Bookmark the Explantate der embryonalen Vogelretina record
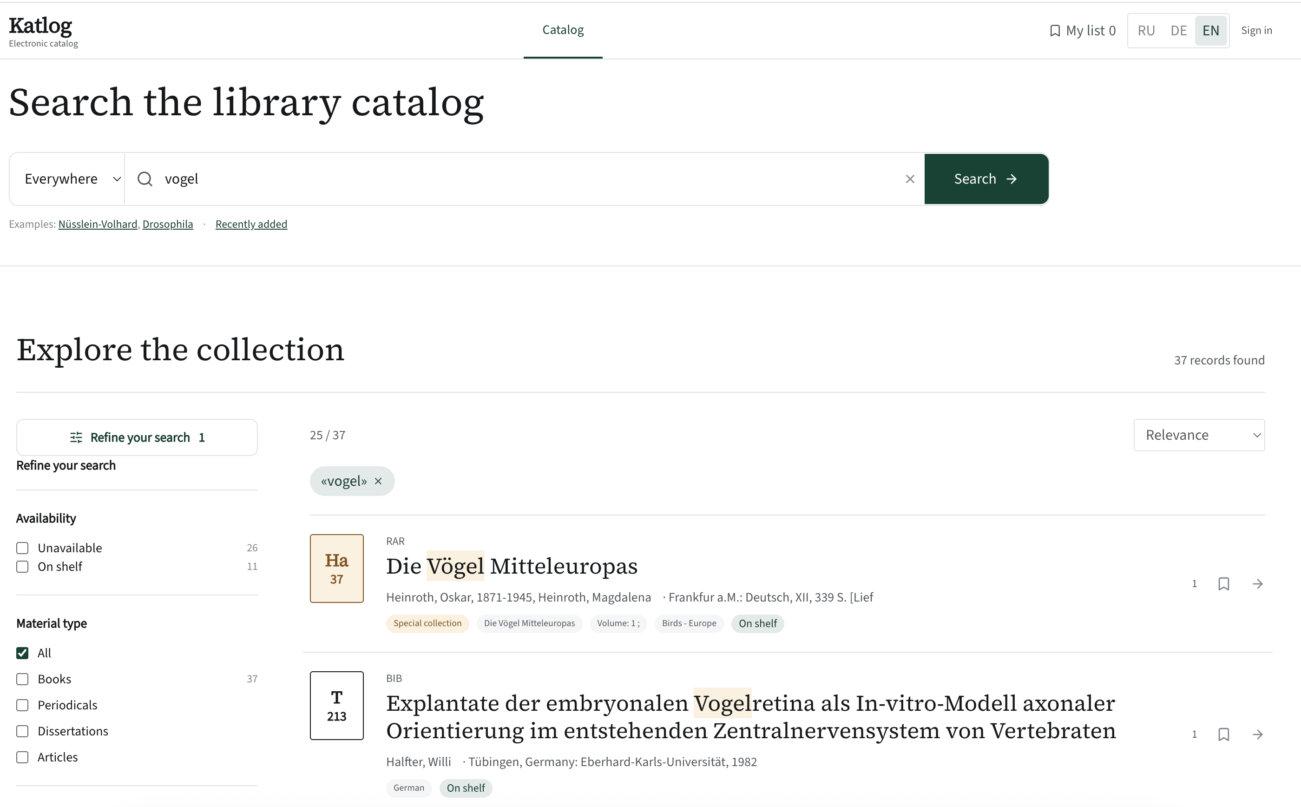Screen dimensions: 1301x807 1224,734
